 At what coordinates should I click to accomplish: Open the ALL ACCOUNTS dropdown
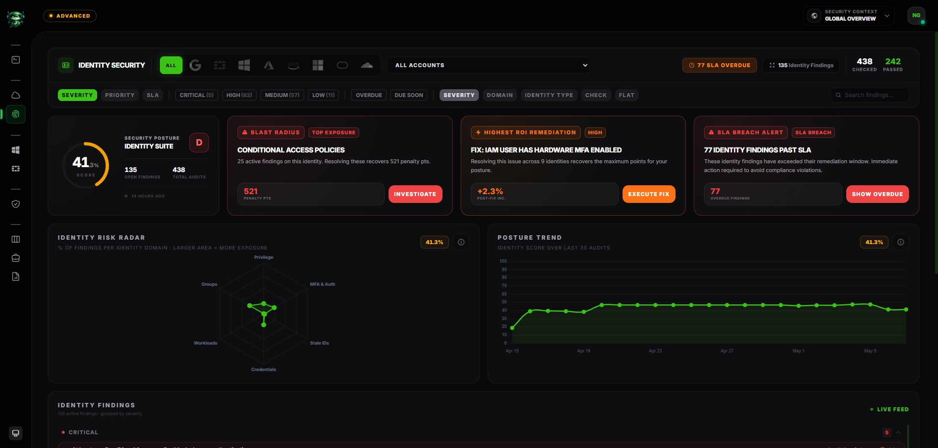(x=489, y=65)
